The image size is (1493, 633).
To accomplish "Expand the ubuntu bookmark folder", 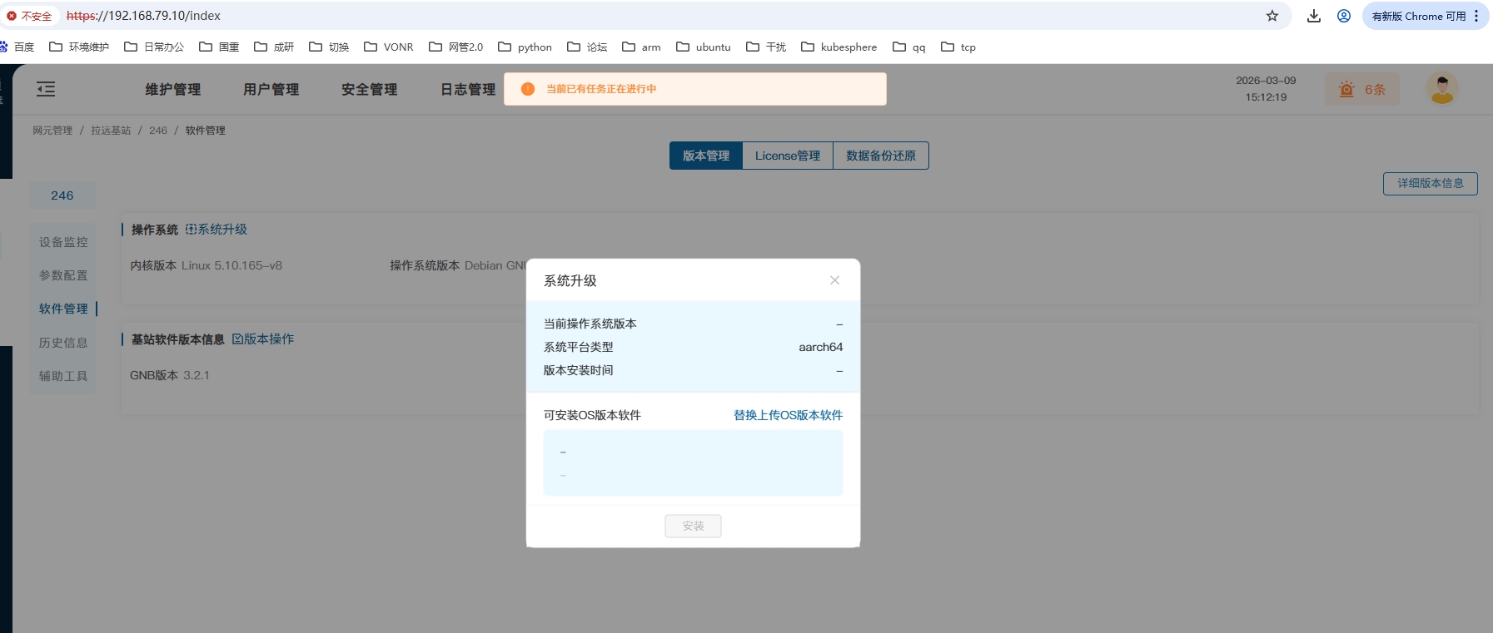I will 704,47.
